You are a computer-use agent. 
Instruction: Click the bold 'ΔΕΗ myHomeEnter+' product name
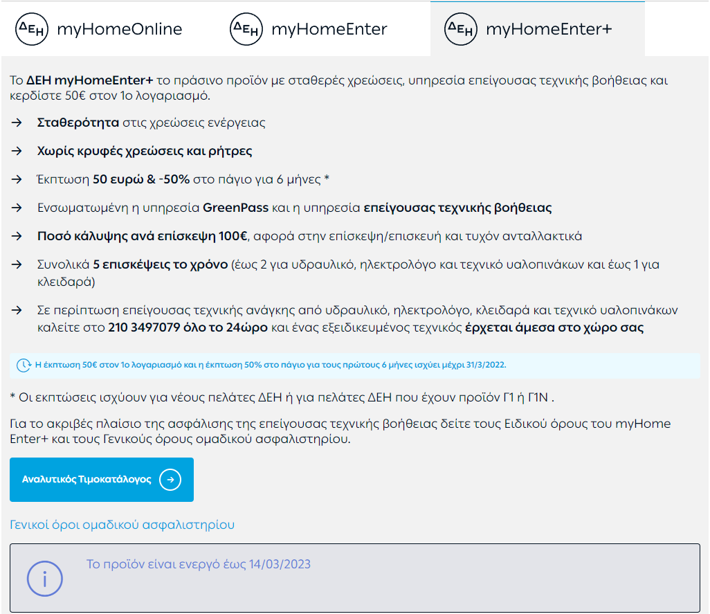click(x=90, y=80)
